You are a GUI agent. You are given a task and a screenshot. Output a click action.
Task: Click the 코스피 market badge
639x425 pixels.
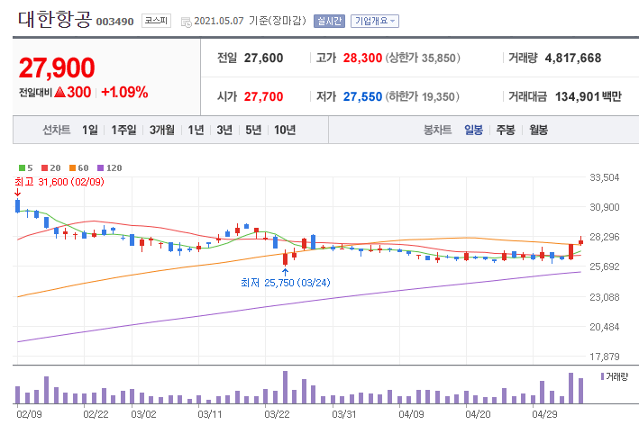click(156, 21)
